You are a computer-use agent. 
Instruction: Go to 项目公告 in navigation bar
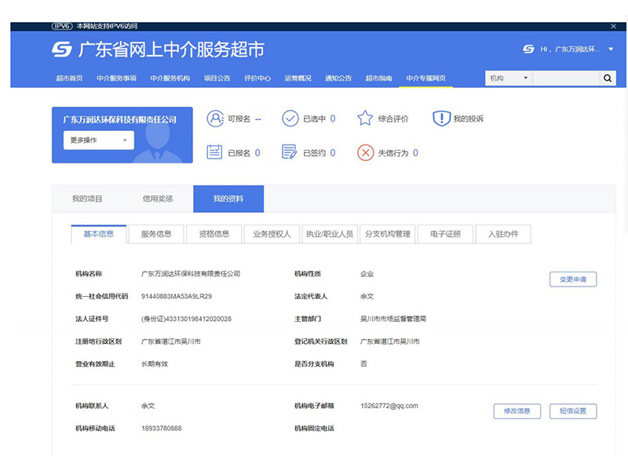pyautogui.click(x=217, y=78)
